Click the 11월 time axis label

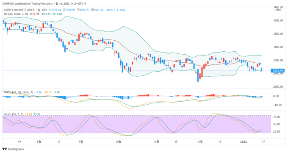[x=156, y=142]
